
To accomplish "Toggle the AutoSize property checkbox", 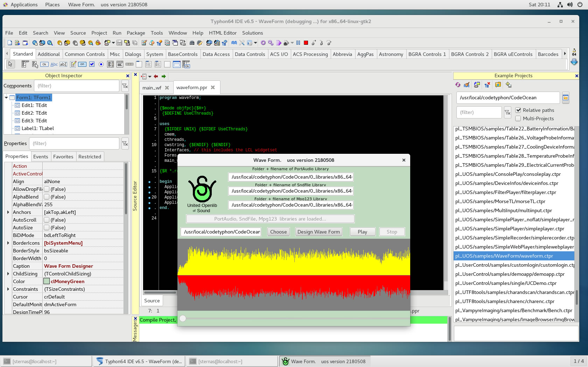I will 47,228.
